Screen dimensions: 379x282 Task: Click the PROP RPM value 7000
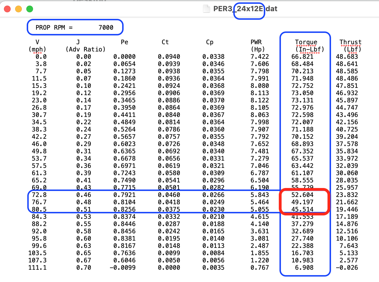point(106,27)
